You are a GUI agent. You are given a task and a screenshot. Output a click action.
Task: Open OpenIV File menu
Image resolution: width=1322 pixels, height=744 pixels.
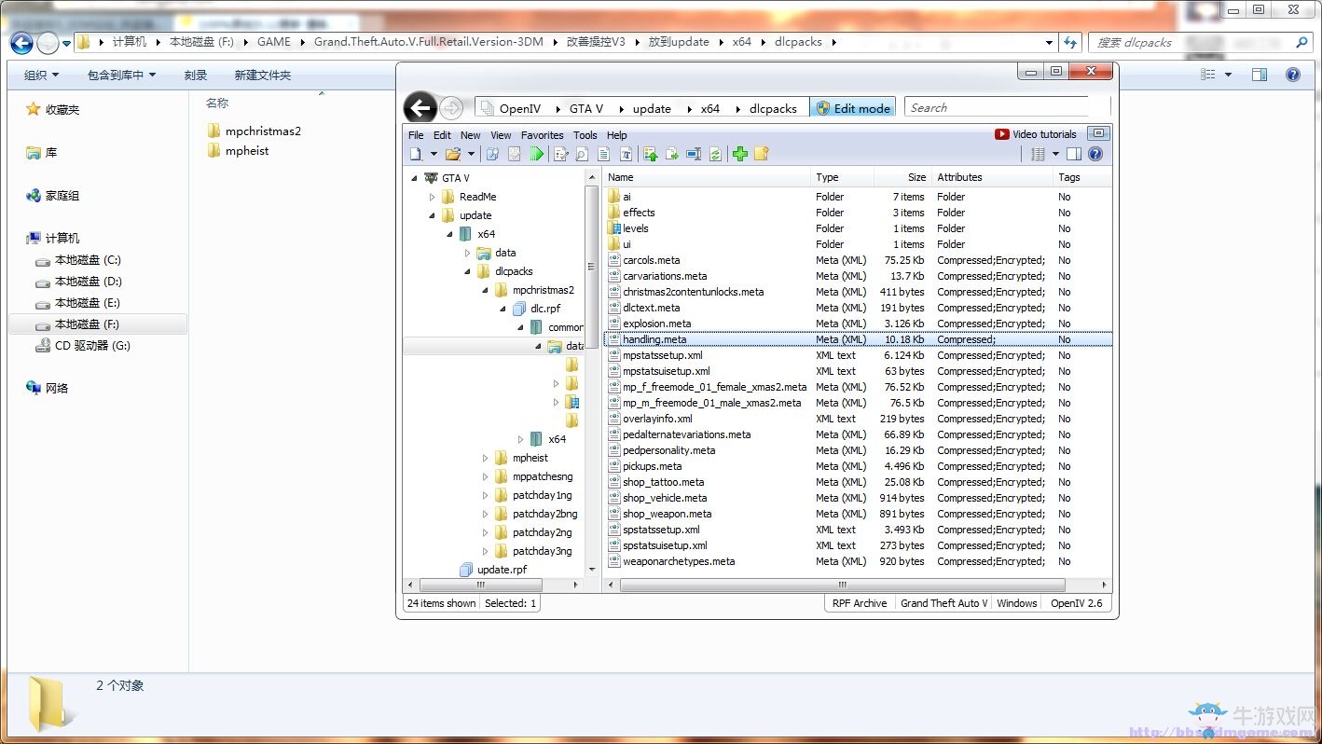[x=416, y=135]
